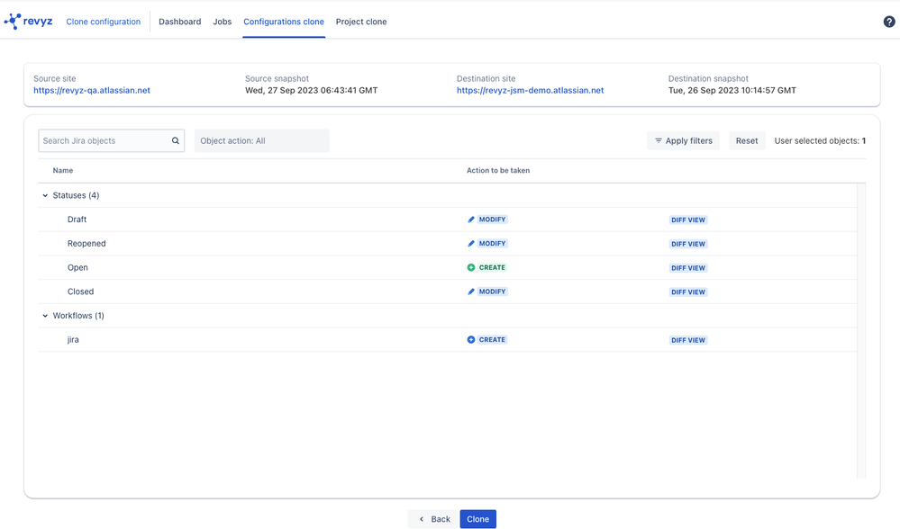Select the Draft status row name
The height and width of the screenshot is (529, 900).
pos(77,220)
